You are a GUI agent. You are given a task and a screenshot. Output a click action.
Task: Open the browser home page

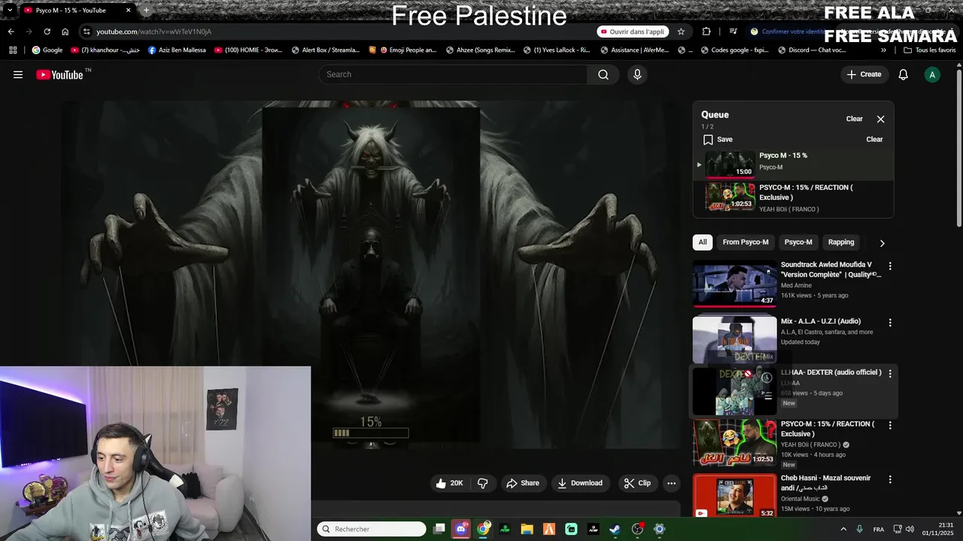point(65,32)
